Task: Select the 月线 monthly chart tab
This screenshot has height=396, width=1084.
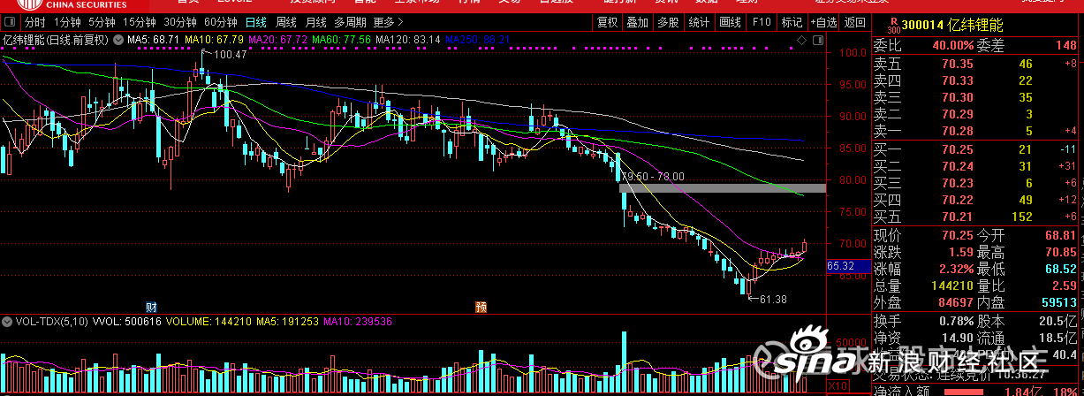Action: click(x=315, y=22)
